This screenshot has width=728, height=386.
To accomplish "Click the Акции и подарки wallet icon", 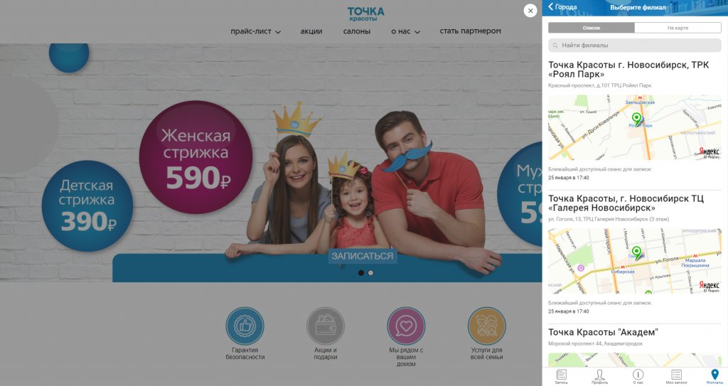I will [326, 326].
